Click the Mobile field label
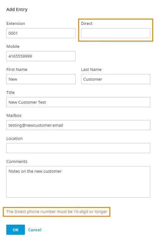 (13, 46)
